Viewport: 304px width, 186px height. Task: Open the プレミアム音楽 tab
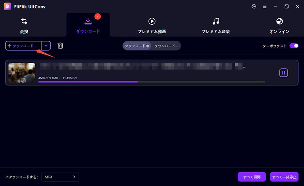click(216, 25)
